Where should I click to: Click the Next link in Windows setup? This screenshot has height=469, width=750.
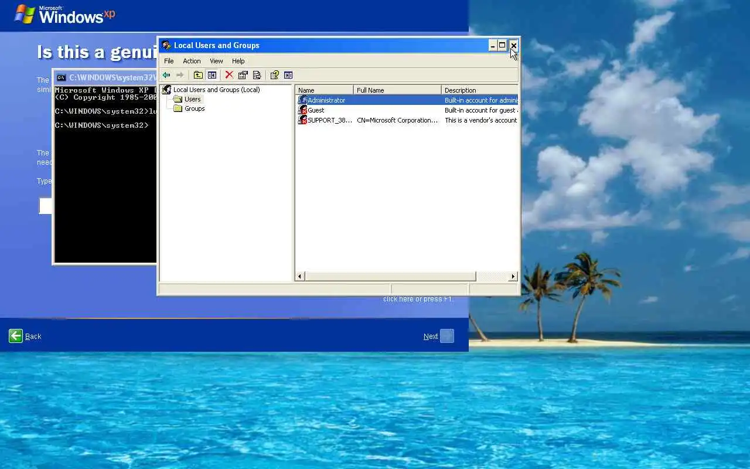(431, 337)
